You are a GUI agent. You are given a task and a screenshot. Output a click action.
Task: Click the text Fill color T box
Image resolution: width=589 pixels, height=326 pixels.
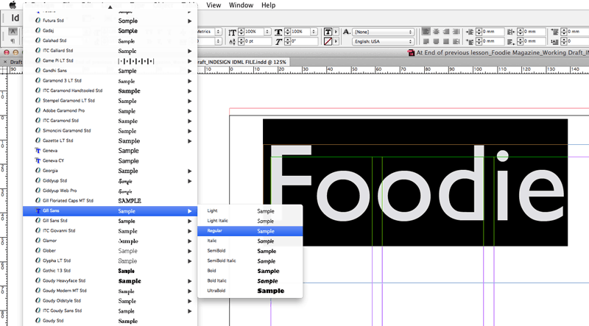[328, 32]
